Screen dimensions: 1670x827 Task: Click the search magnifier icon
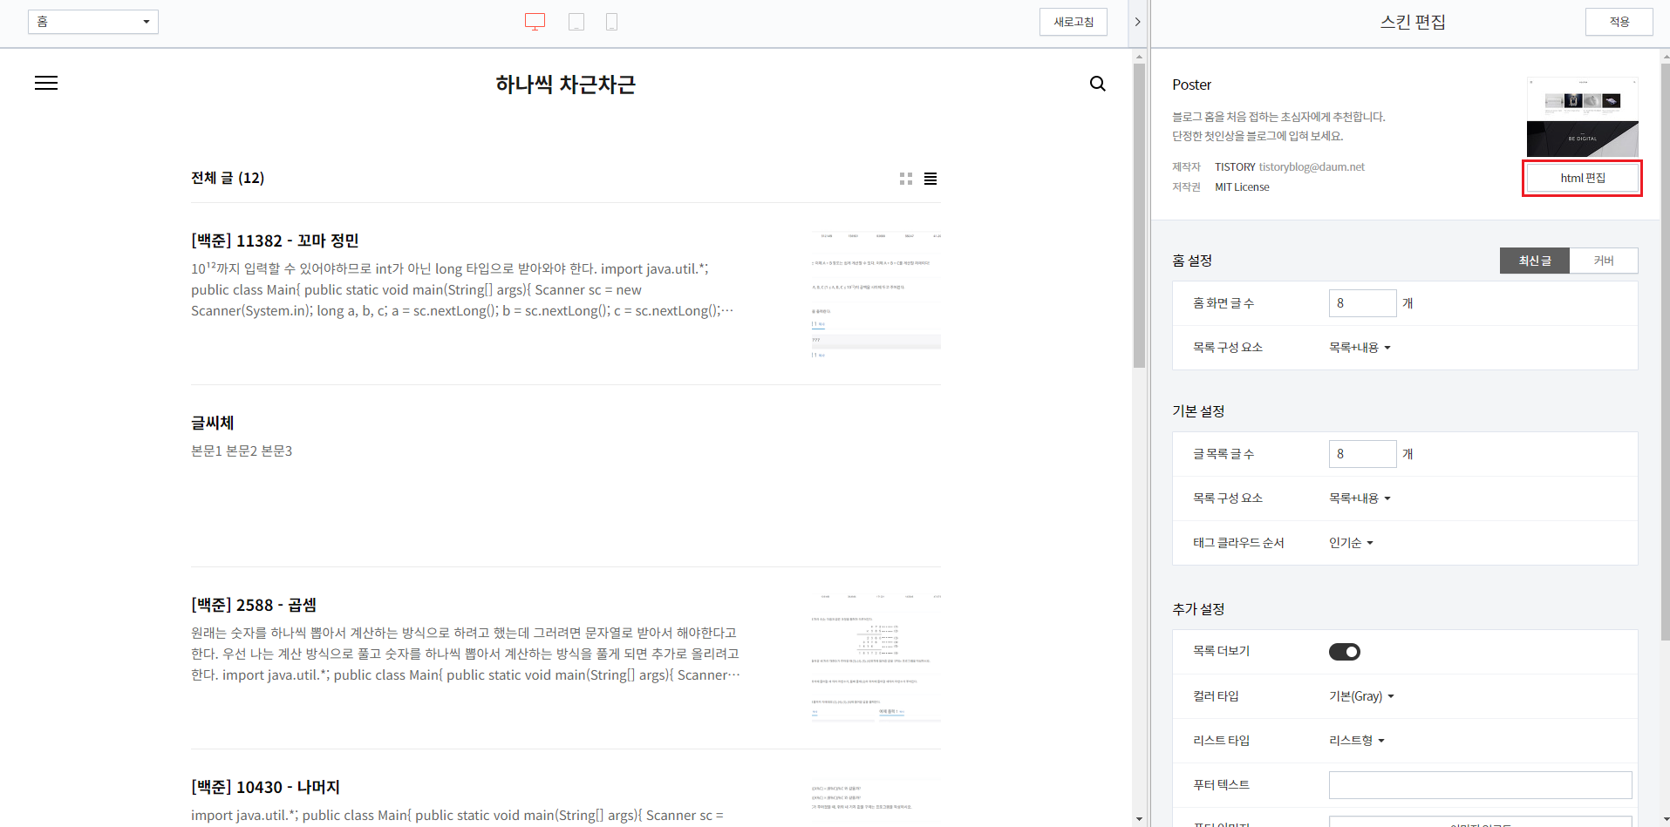tap(1098, 84)
